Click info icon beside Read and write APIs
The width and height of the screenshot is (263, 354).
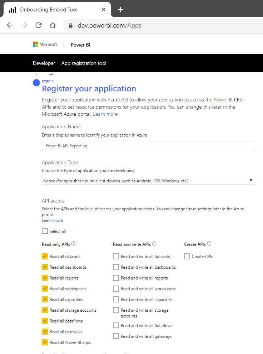[154, 244]
